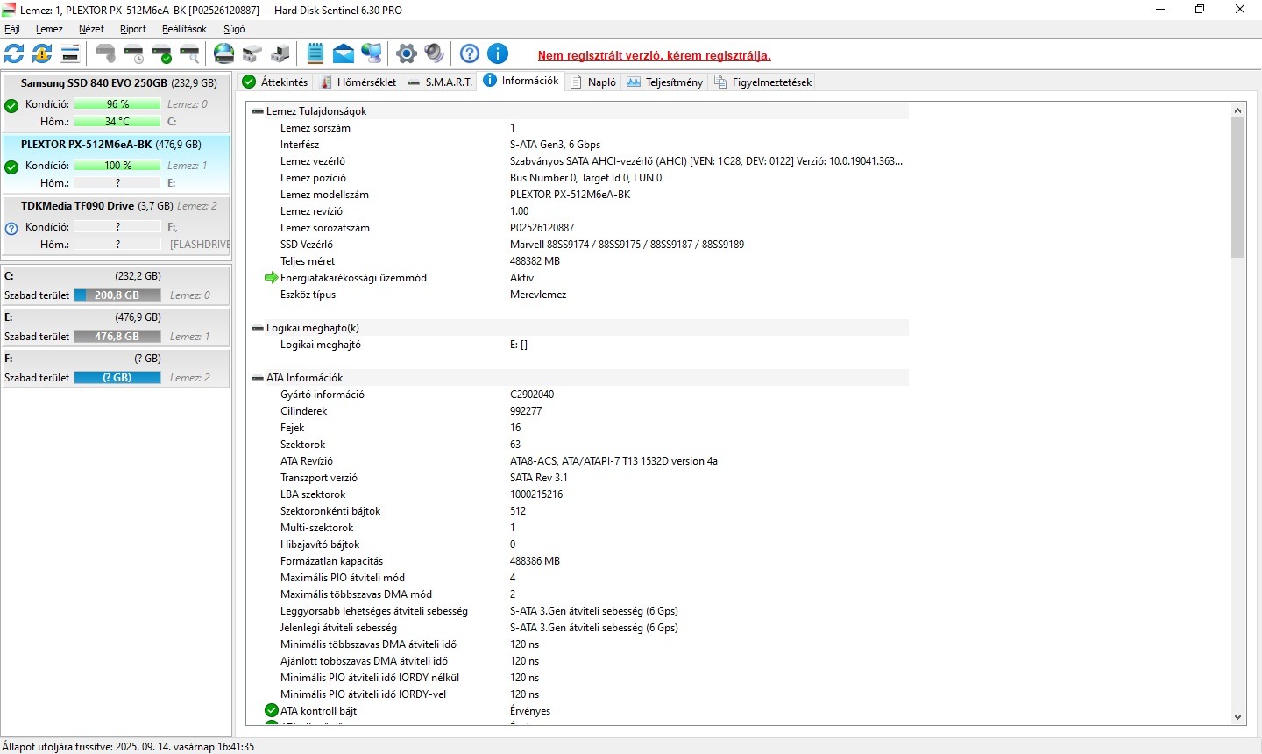Click the disk with magnifier icon
This screenshot has height=754, width=1262.
click(189, 53)
